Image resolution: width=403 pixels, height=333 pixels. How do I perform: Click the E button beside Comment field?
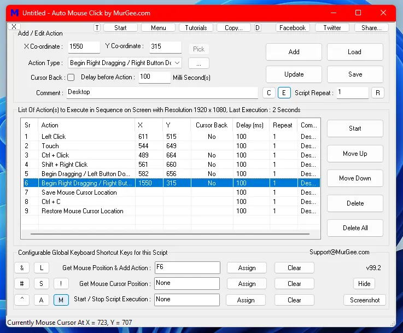tap(284, 93)
